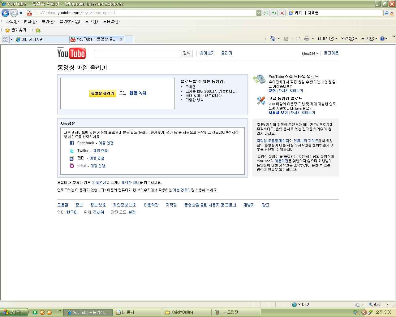Click 계정 연결 next to Facebook

click(x=106, y=143)
